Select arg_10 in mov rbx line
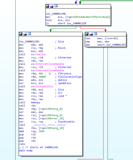 [x=58, y=128]
